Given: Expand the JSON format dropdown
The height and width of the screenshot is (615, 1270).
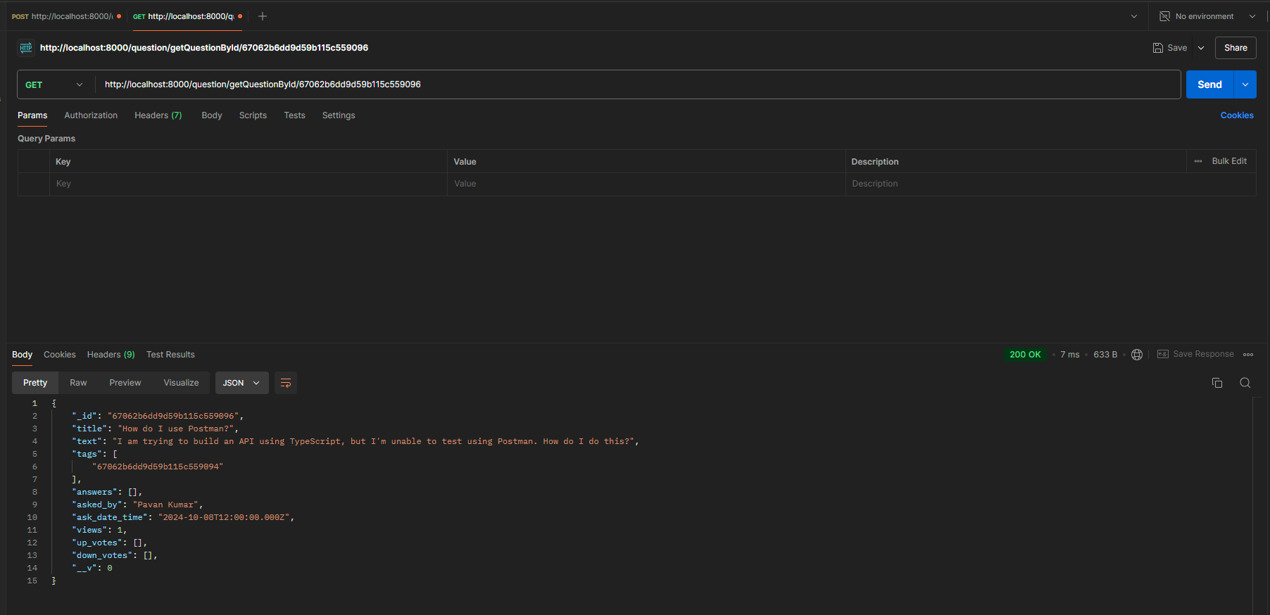Looking at the screenshot, I should click(241, 383).
